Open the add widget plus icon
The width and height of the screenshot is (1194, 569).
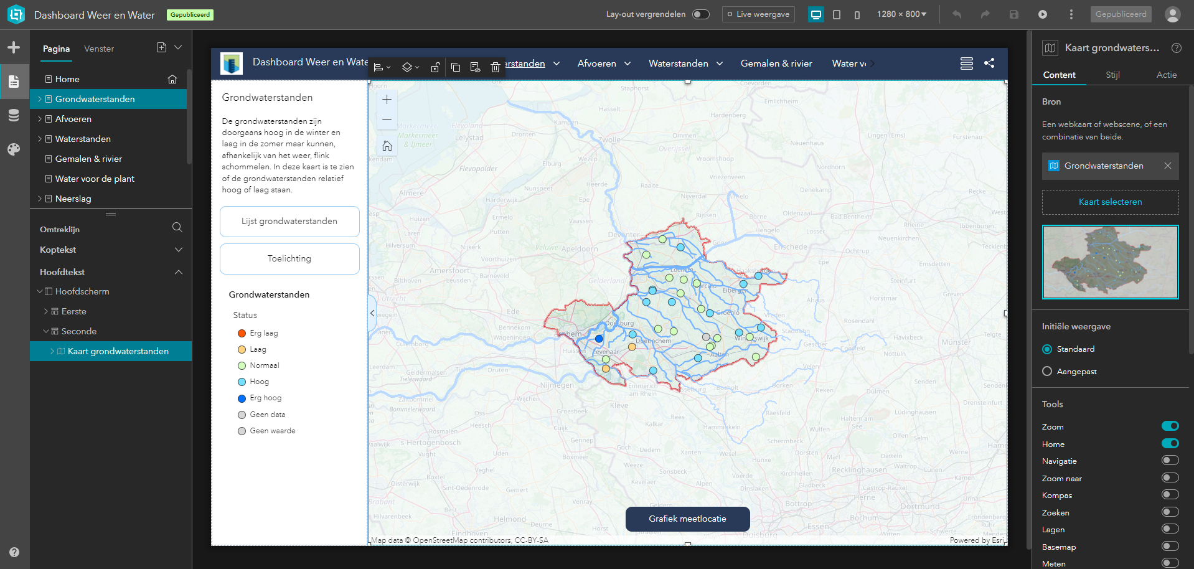click(14, 47)
